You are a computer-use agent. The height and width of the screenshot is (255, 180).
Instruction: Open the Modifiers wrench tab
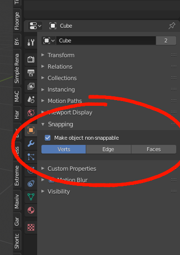tap(30, 143)
